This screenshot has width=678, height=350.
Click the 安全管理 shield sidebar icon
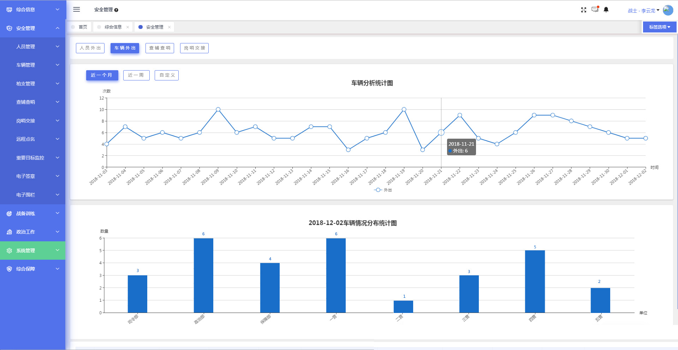[9, 28]
